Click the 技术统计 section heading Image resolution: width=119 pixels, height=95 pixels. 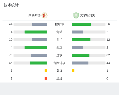pyautogui.click(x=11, y=5)
